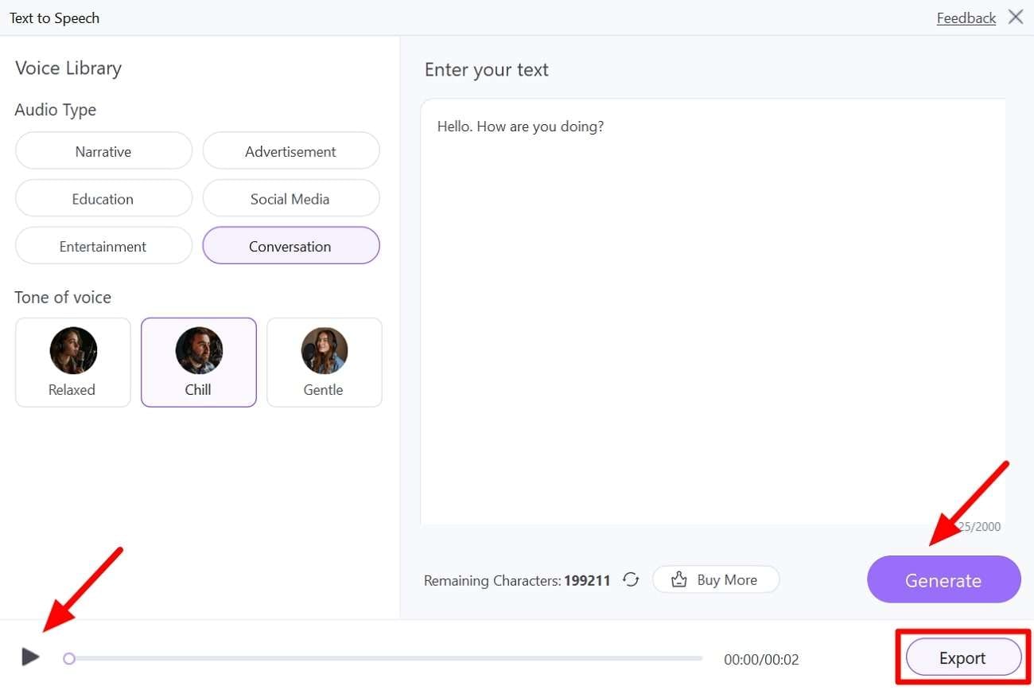
Task: Open Buy More characters
Action: point(716,579)
